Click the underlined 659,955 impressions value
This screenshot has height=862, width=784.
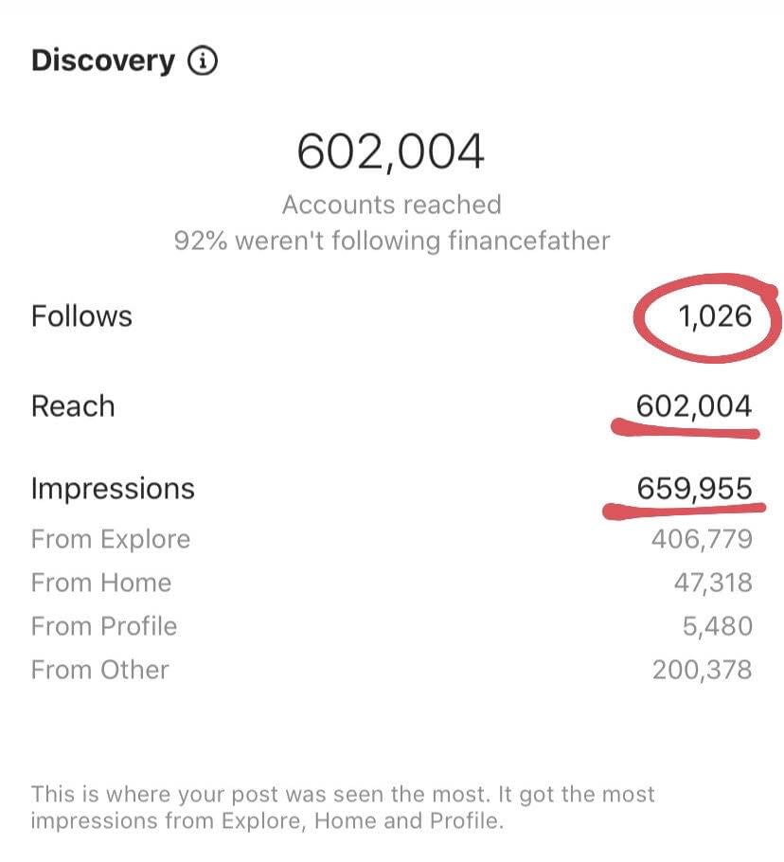click(694, 489)
